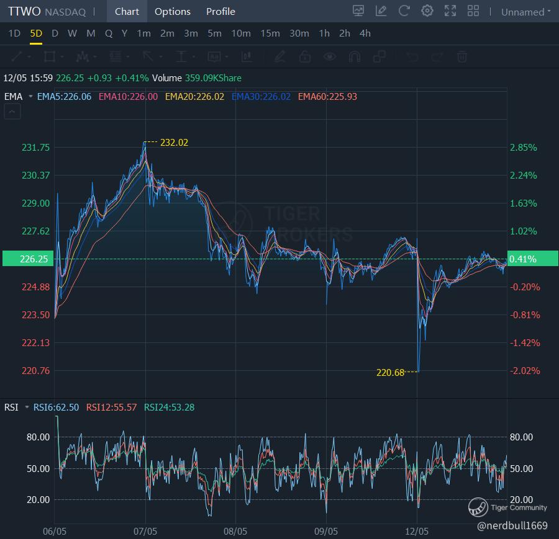Viewport: 559px width, 539px height.
Task: Select the 2h interval
Action: pos(344,33)
